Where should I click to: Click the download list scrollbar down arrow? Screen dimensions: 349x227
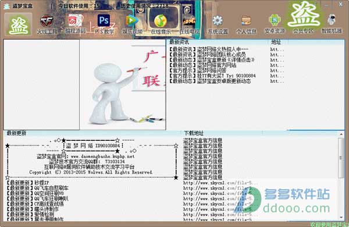(341, 218)
